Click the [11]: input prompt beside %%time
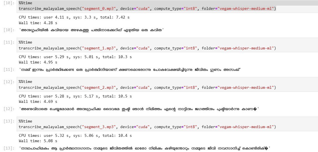The width and height of the screenshot is (318, 152). 9,42
